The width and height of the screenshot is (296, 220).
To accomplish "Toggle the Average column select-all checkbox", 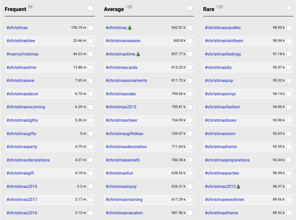I will coord(190,8).
